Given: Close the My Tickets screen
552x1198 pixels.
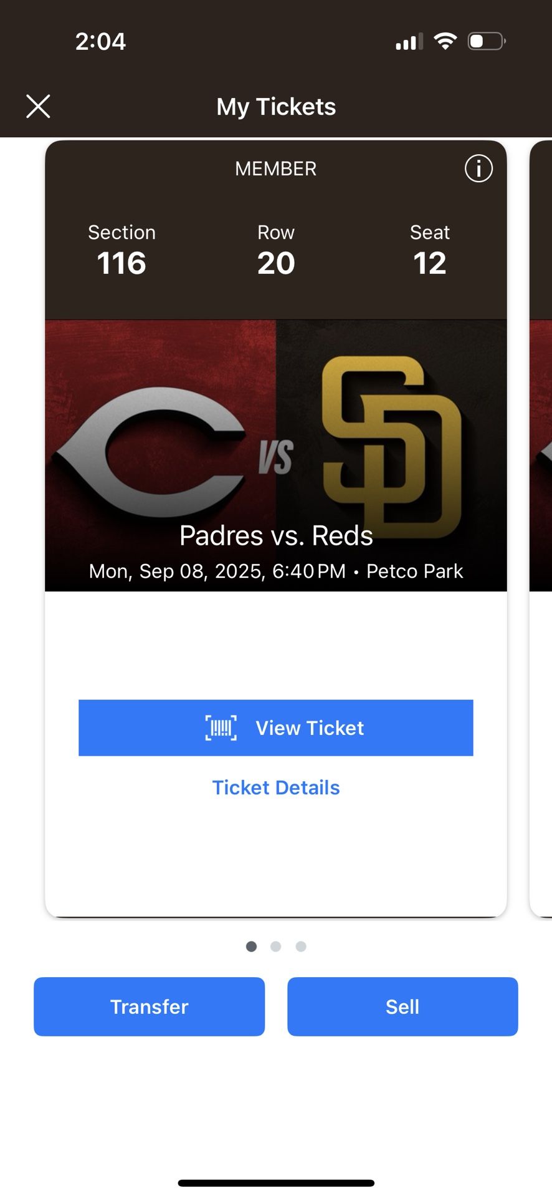Looking at the screenshot, I should [38, 106].
